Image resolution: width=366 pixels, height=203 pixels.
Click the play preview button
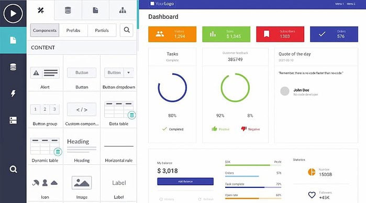pos(13,13)
